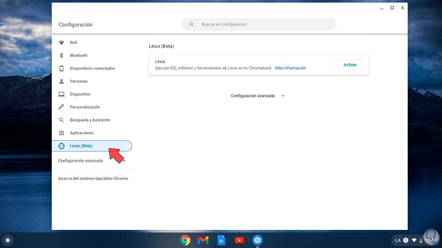Click the grid icon beside Aplicaciones

click(61, 133)
